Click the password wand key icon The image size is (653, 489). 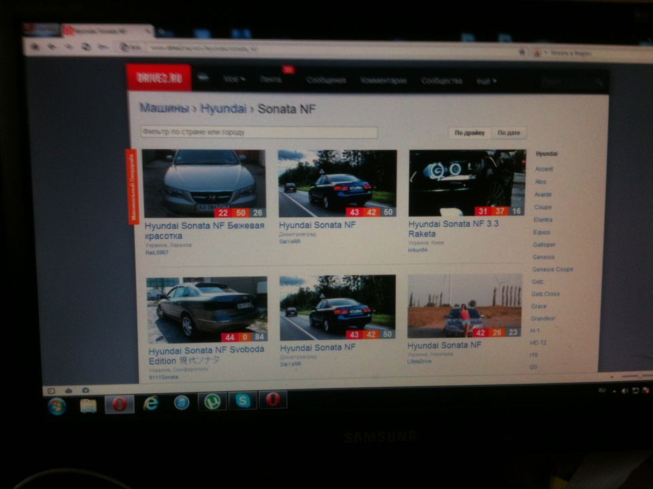103,47
